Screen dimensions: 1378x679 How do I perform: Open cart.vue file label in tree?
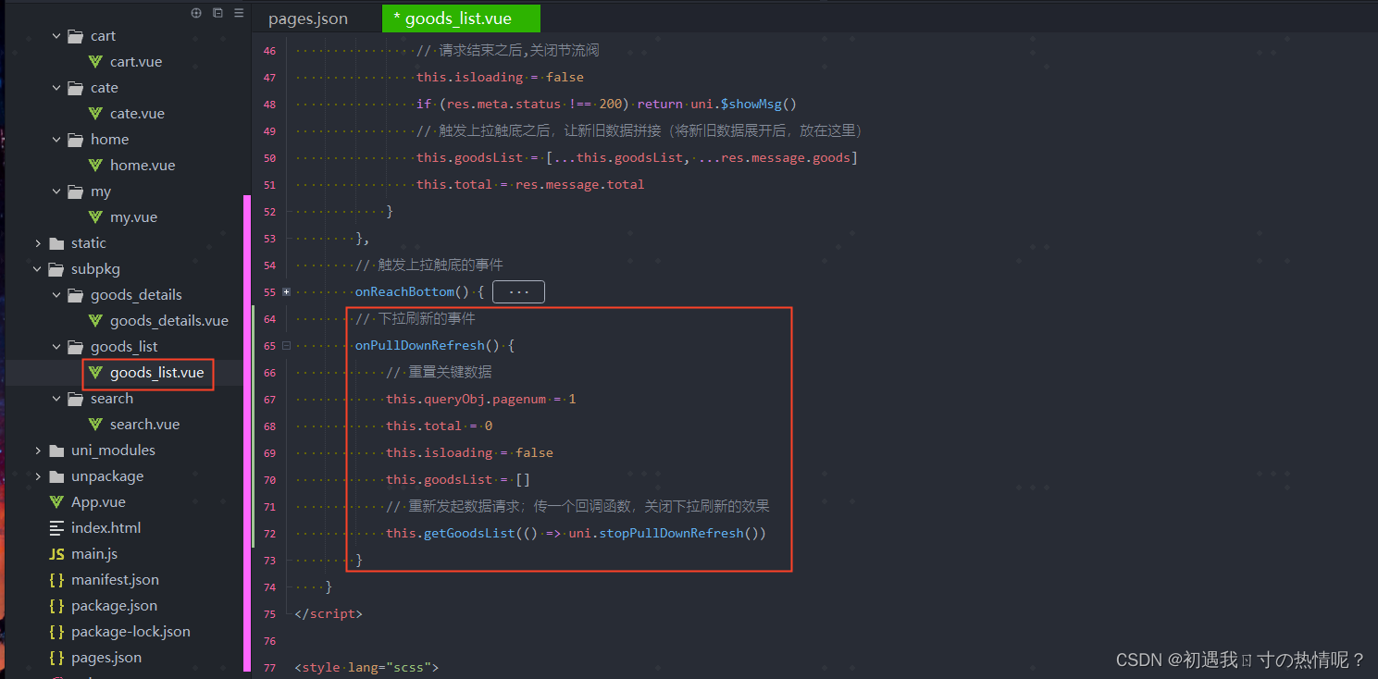pos(136,62)
